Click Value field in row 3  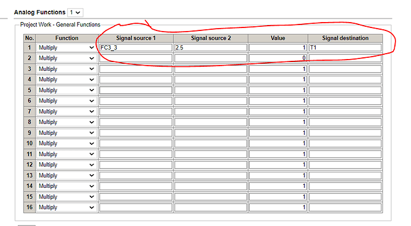(278, 69)
